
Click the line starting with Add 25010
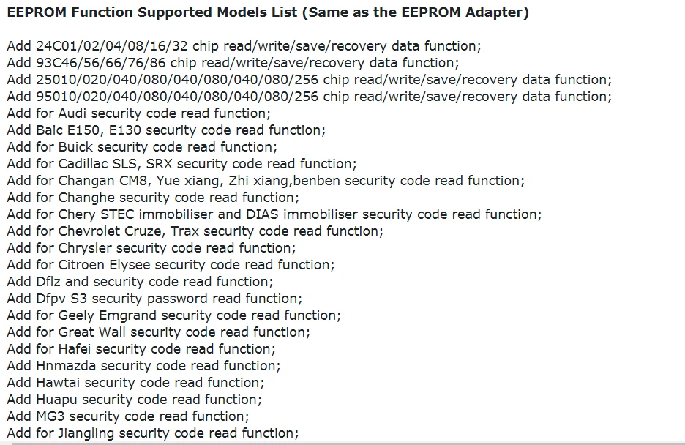tap(310, 80)
